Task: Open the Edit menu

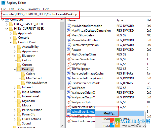Action: [x=12, y=9]
